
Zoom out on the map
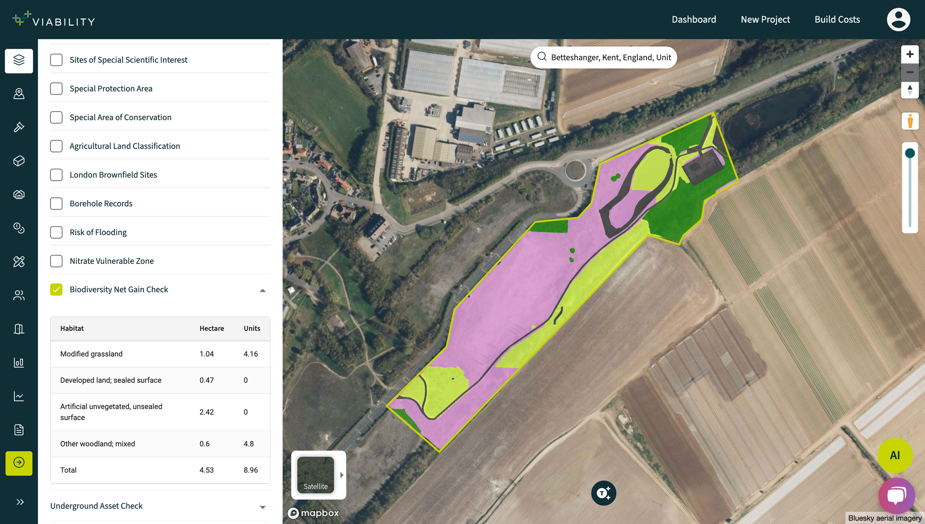coord(909,72)
